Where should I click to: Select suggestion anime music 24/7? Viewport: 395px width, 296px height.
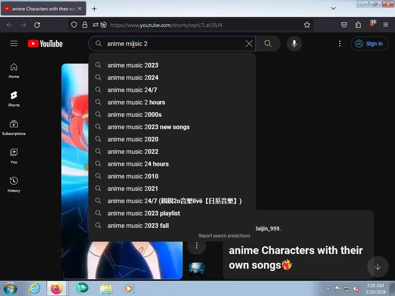pos(172,90)
